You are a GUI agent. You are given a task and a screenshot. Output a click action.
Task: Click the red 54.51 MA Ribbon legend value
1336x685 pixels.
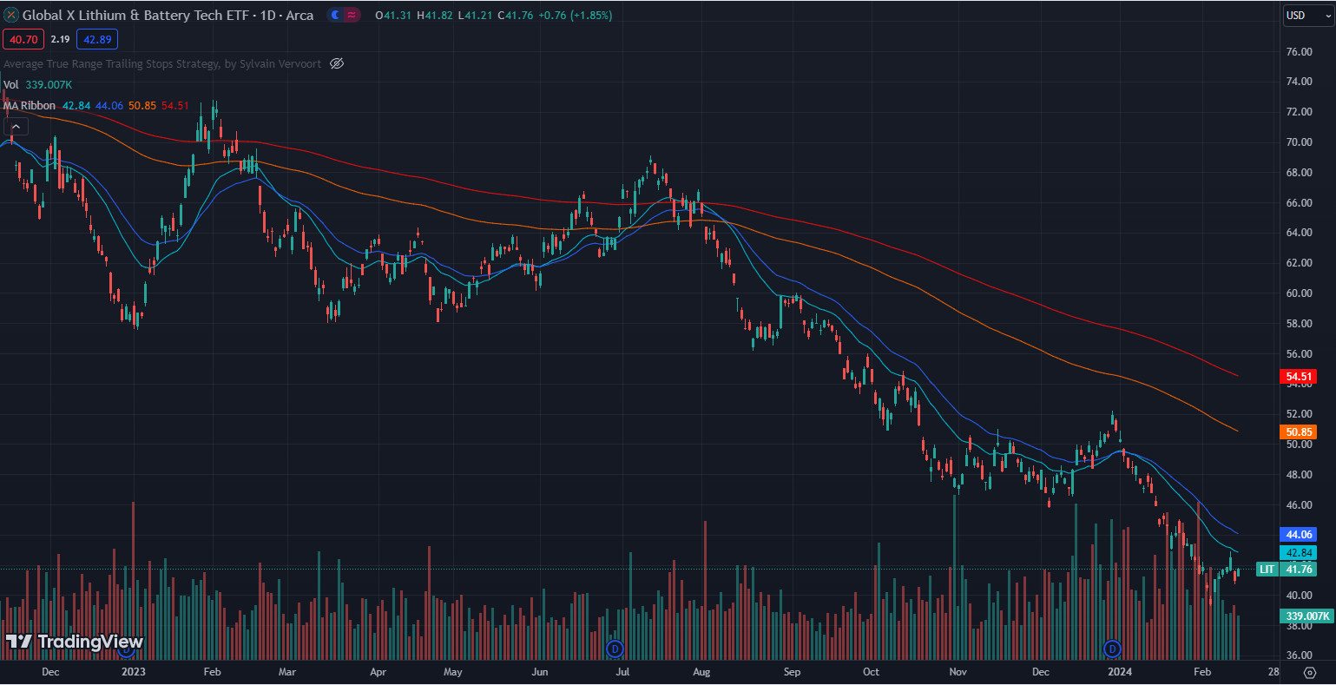click(175, 105)
